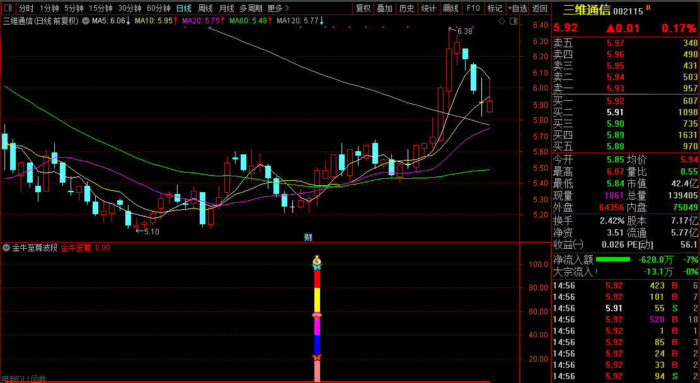Click the red butterfly icon near 20.00

(317, 358)
